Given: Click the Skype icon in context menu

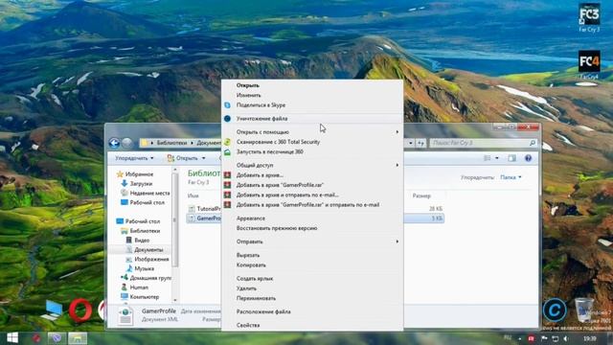Looking at the screenshot, I should (227, 104).
